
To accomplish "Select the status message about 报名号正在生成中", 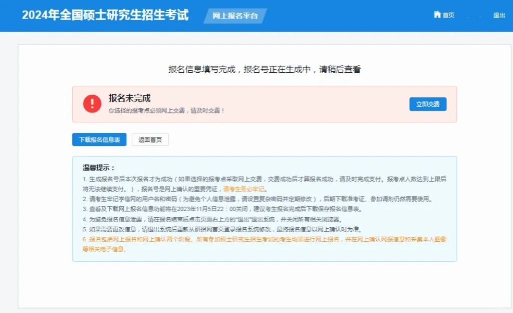I will tap(266, 69).
